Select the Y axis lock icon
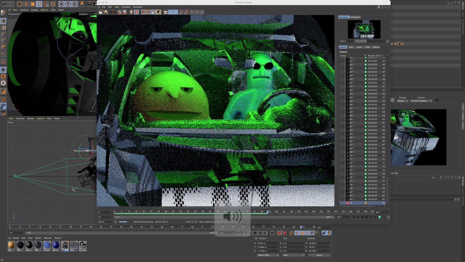The width and height of the screenshot is (465, 262). (x=68, y=4)
